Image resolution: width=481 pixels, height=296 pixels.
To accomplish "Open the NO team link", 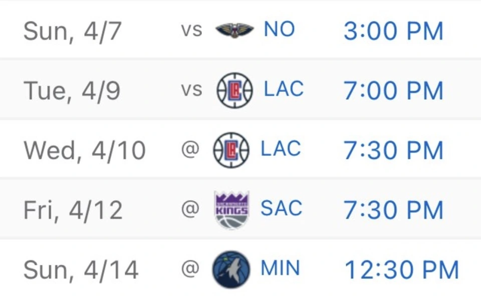I will [279, 30].
